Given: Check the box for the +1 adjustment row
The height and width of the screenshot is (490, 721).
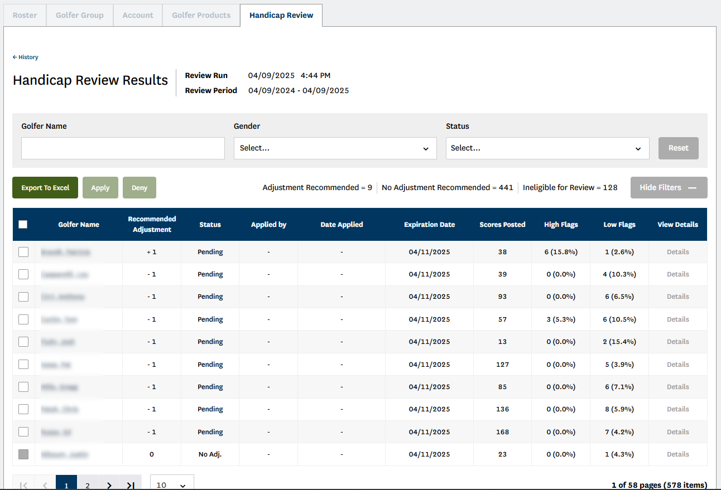Looking at the screenshot, I should click(23, 252).
